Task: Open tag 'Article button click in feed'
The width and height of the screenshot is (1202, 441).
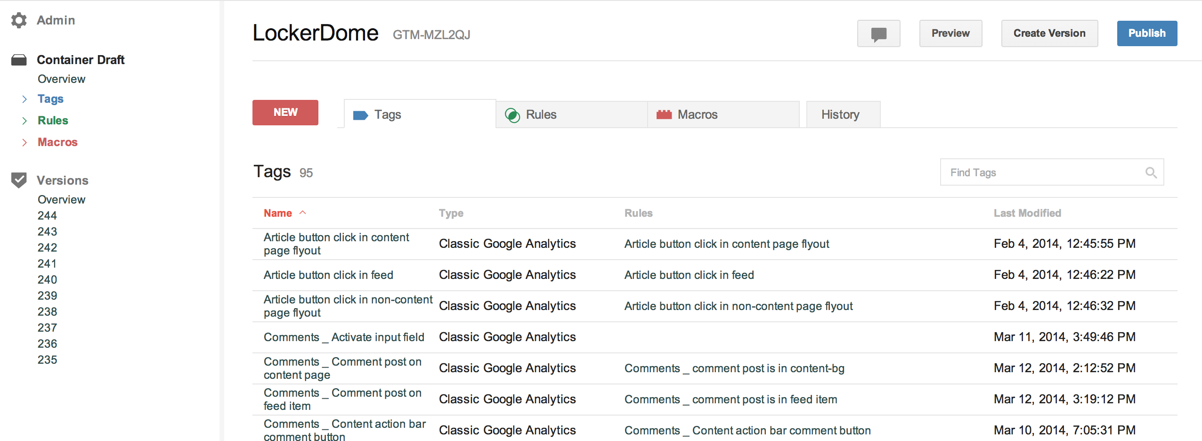Action: tap(328, 275)
